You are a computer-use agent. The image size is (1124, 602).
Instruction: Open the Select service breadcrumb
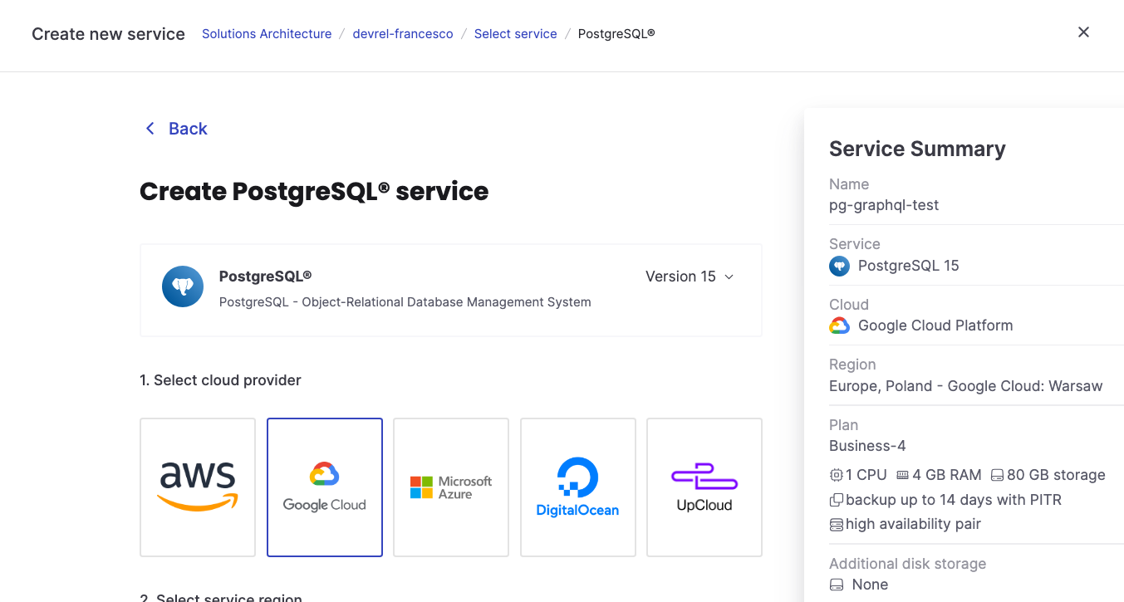(x=515, y=33)
